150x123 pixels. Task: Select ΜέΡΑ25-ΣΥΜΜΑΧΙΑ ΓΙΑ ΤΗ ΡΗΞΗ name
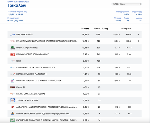coord(31,74)
